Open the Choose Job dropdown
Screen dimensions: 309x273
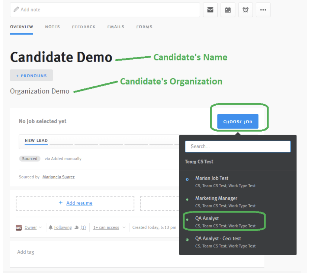[238, 121]
